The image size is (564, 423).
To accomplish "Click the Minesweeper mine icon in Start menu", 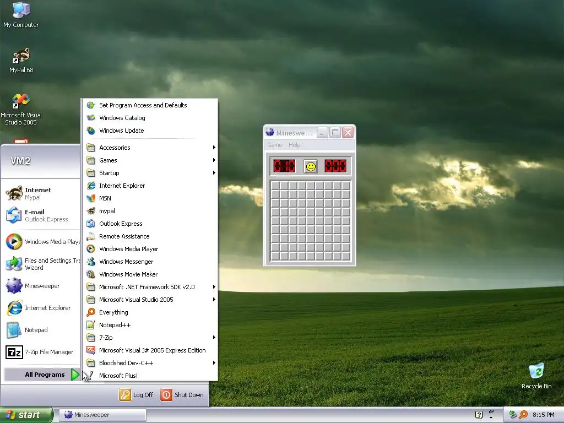I will click(14, 286).
